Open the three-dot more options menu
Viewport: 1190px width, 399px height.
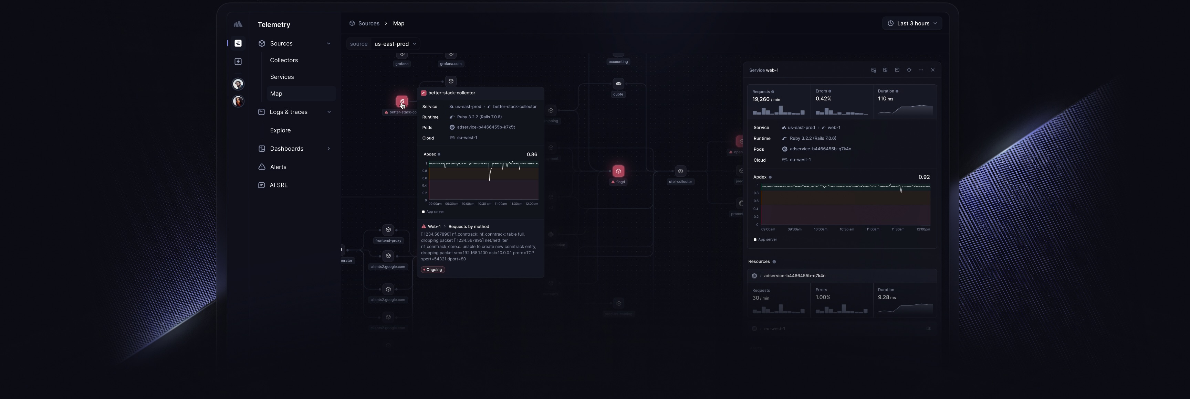921,70
